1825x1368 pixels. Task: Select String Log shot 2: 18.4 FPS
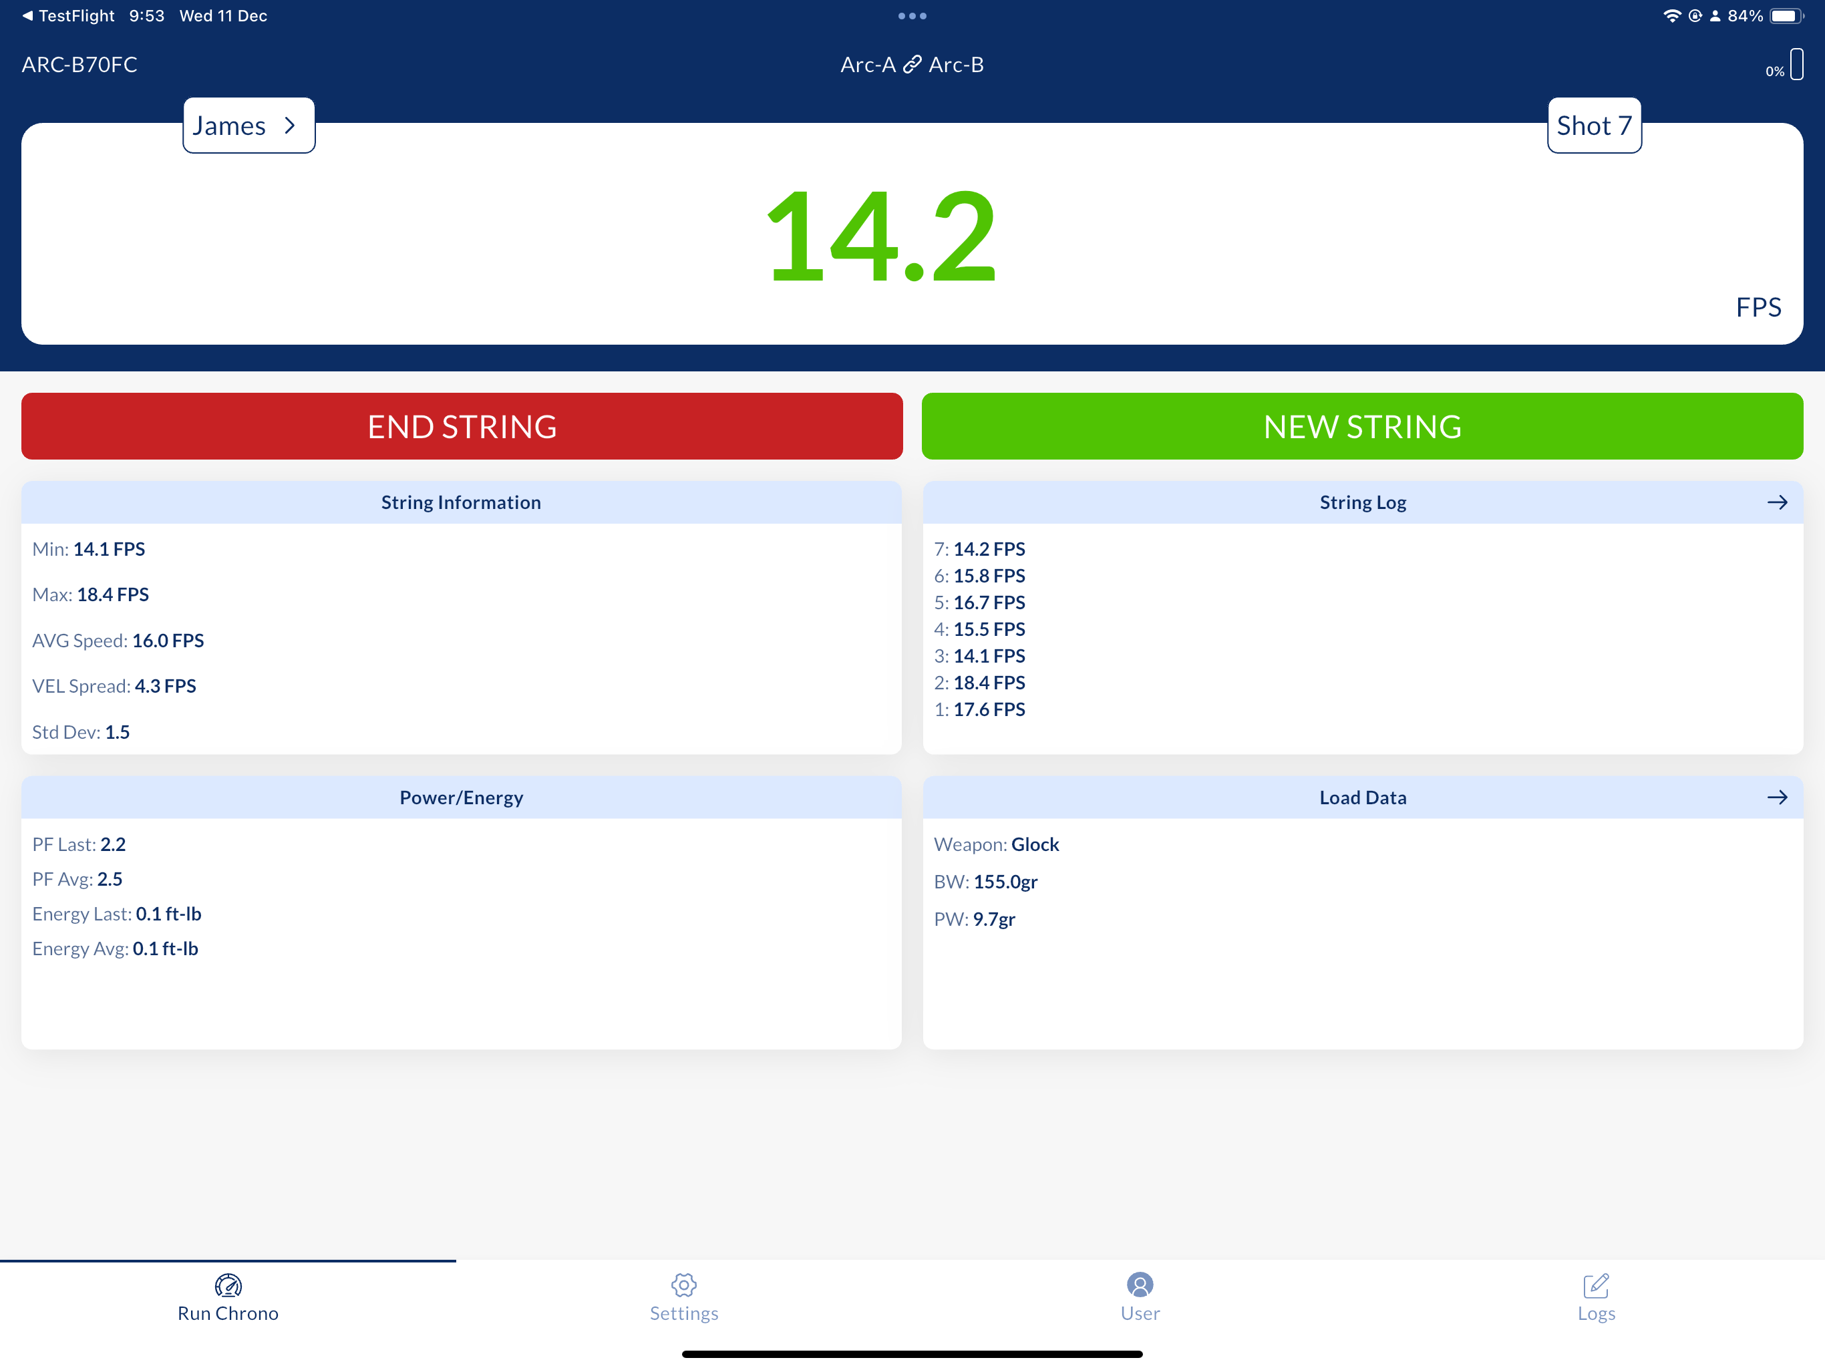979,683
